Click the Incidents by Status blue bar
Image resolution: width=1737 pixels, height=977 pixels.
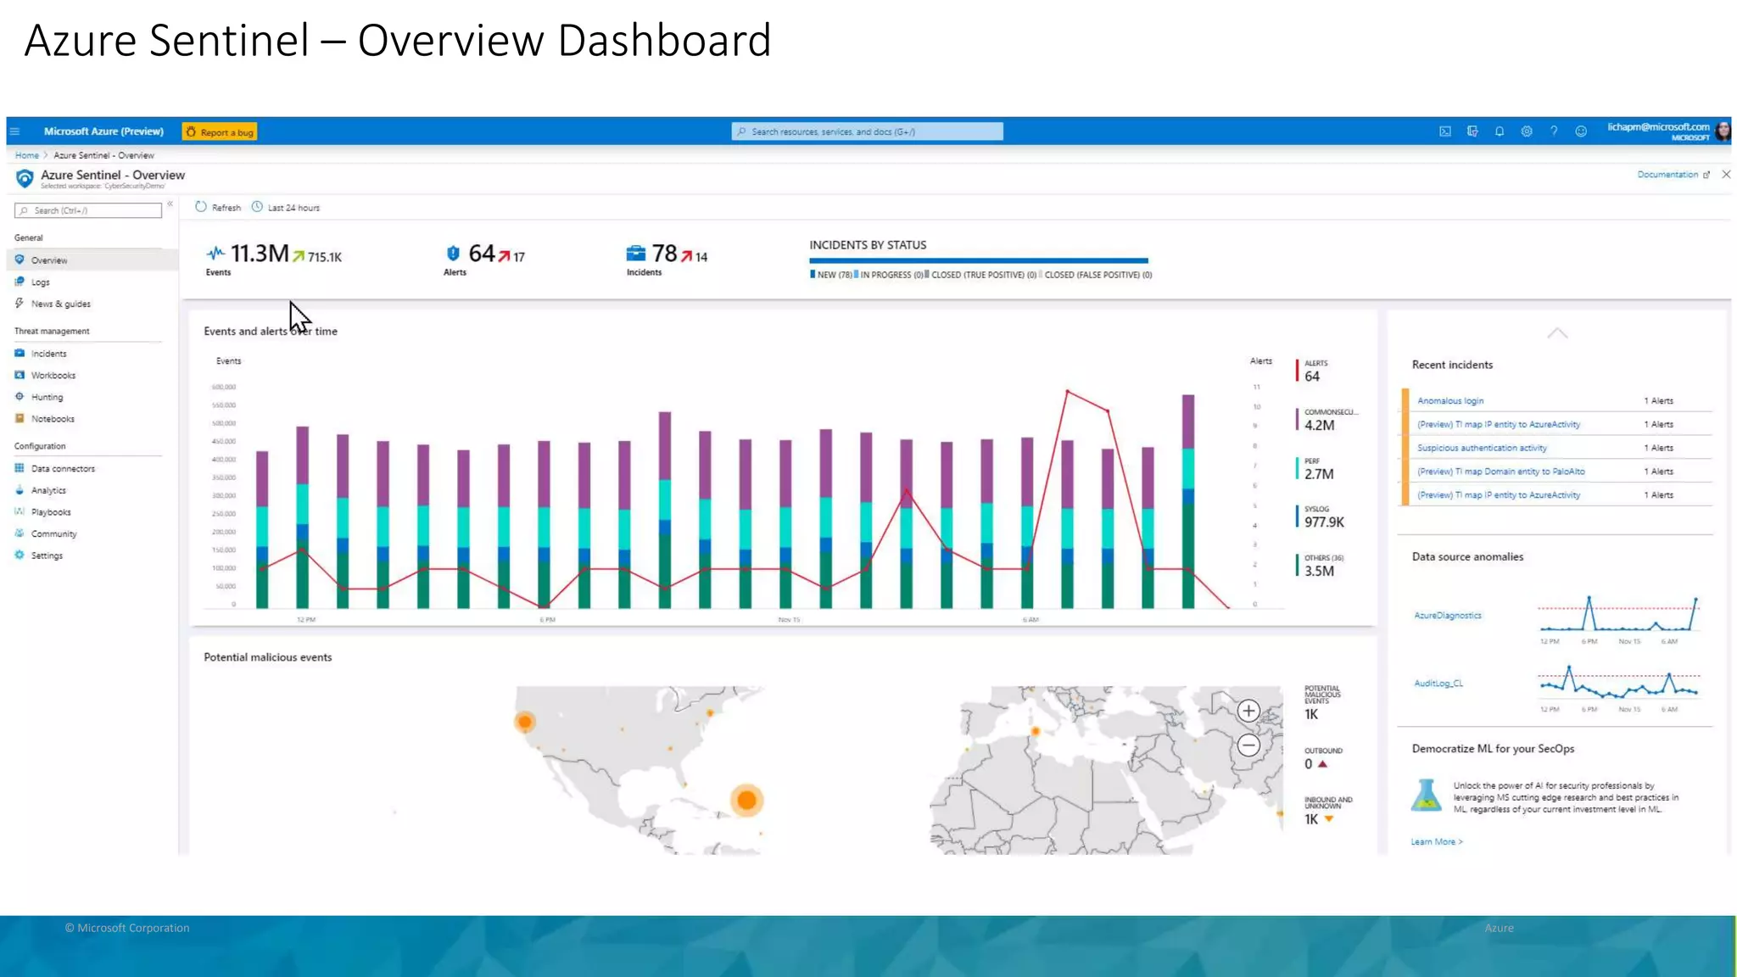978,260
